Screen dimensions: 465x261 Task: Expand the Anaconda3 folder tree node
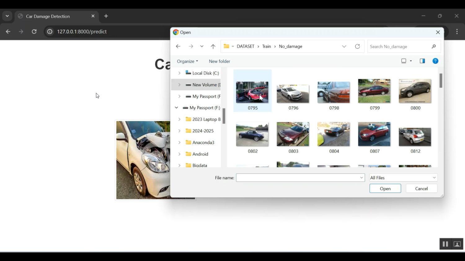pyautogui.click(x=179, y=143)
